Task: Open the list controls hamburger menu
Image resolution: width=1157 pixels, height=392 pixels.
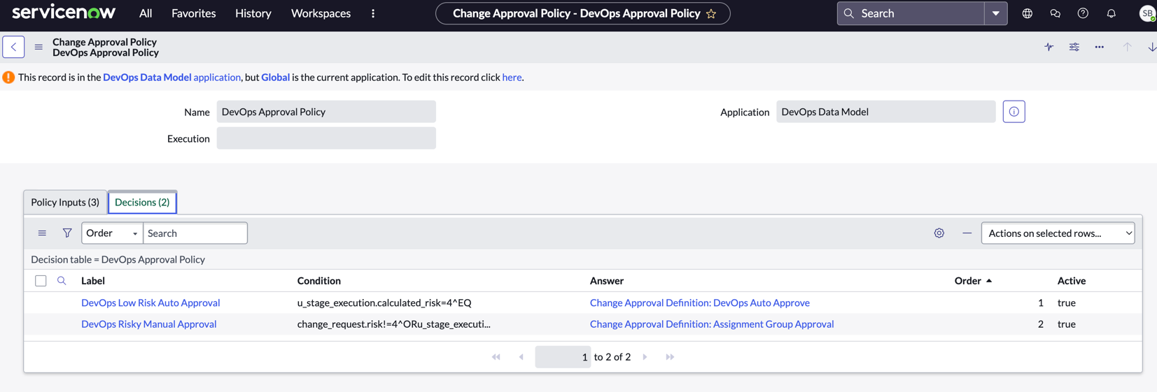Action: (x=42, y=233)
